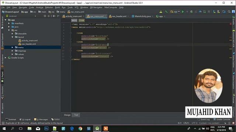Screen dimensions: 236x132
Task: Open Windows Start menu
Action: pyautogui.click(x=4, y=129)
